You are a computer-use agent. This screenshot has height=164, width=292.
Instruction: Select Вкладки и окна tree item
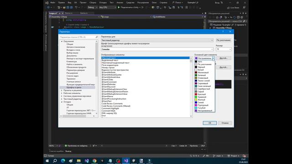73,50
